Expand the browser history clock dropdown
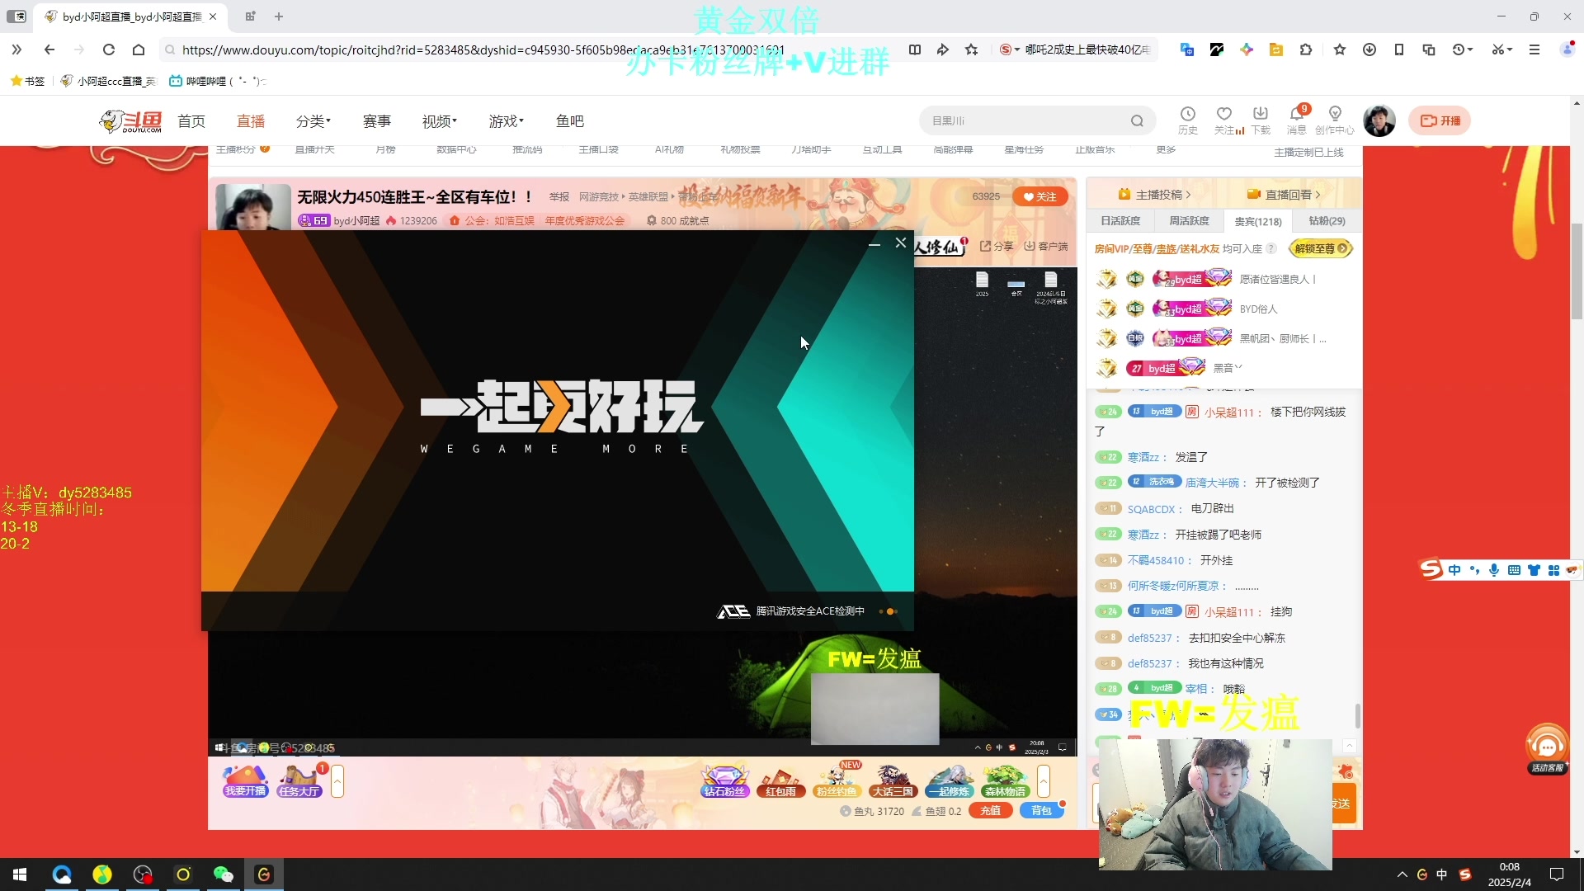 click(1463, 49)
